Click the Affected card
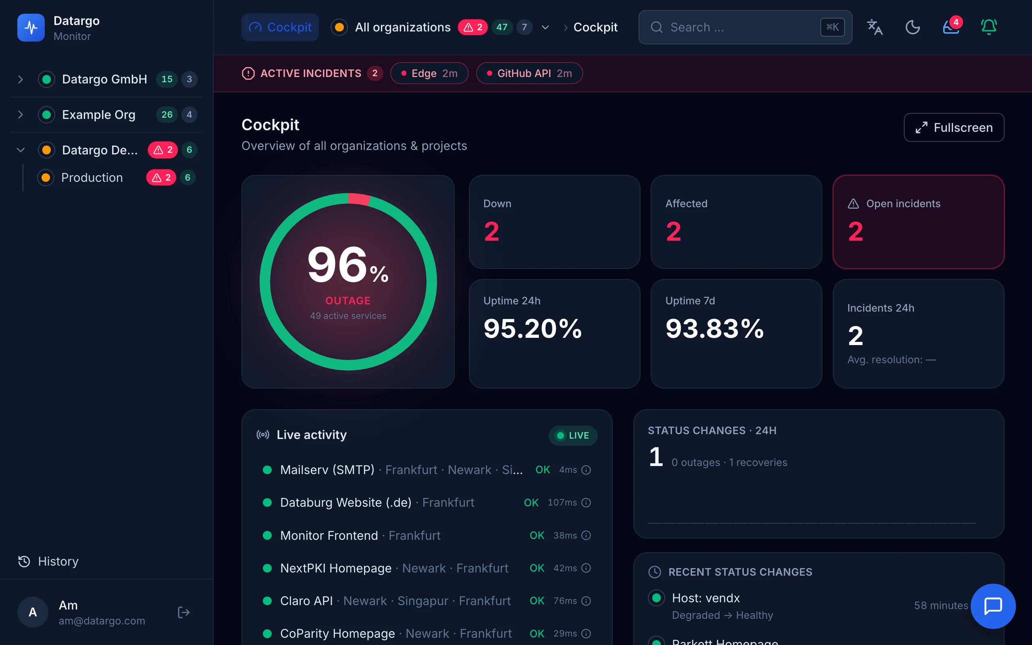This screenshot has width=1032, height=645. (x=736, y=222)
